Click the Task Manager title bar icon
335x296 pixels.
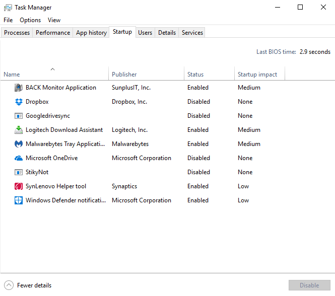(8, 8)
